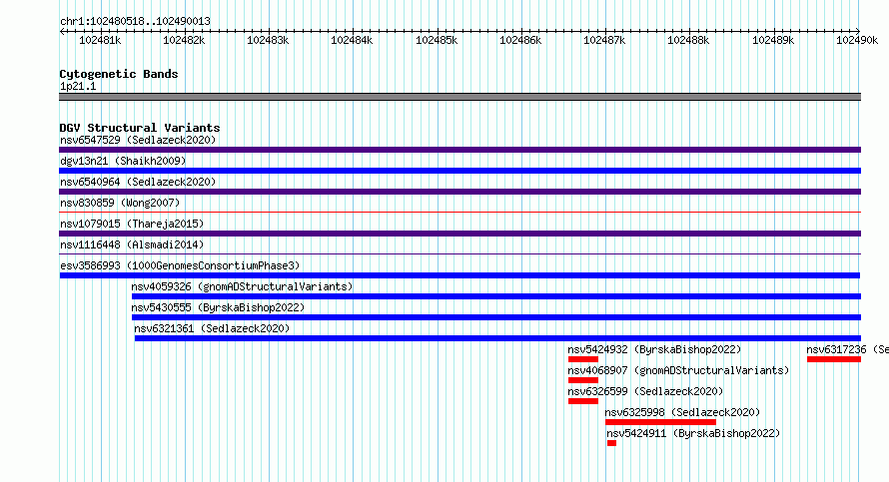
Task: Click the 102489k ruler tick label
Action: pos(773,40)
